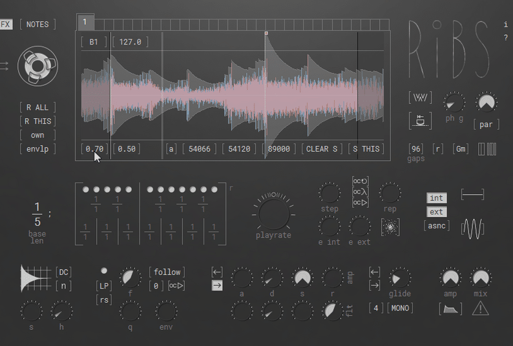Click the 127.0 value field

click(131, 42)
